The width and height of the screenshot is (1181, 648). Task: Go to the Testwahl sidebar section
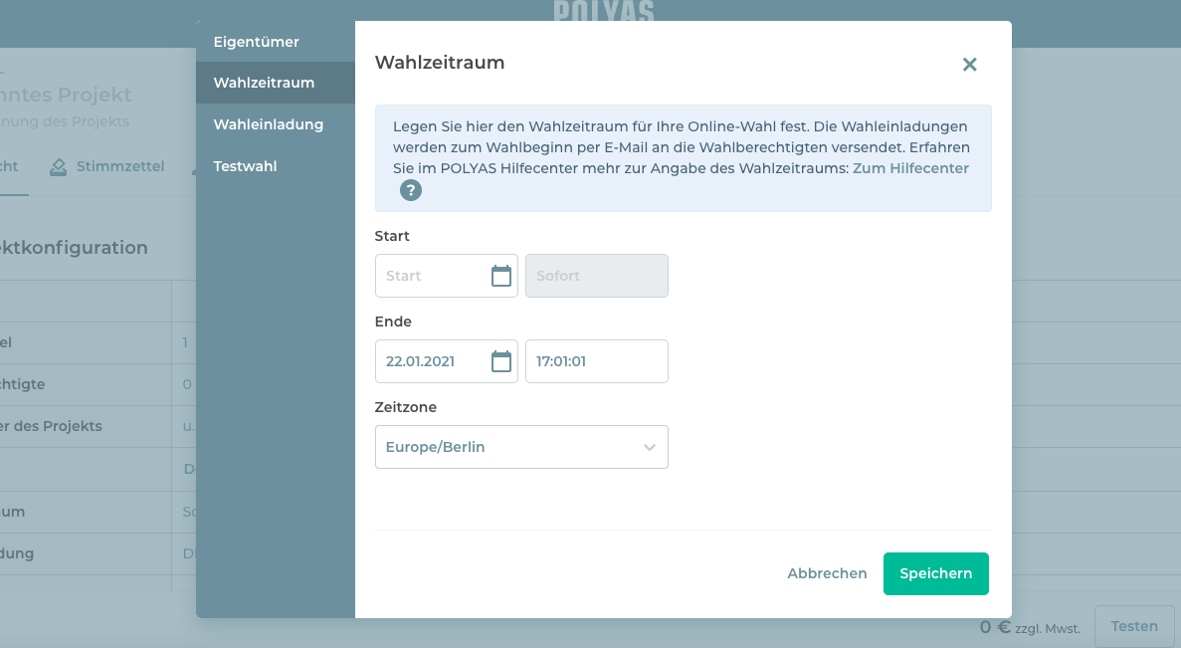[x=246, y=166]
